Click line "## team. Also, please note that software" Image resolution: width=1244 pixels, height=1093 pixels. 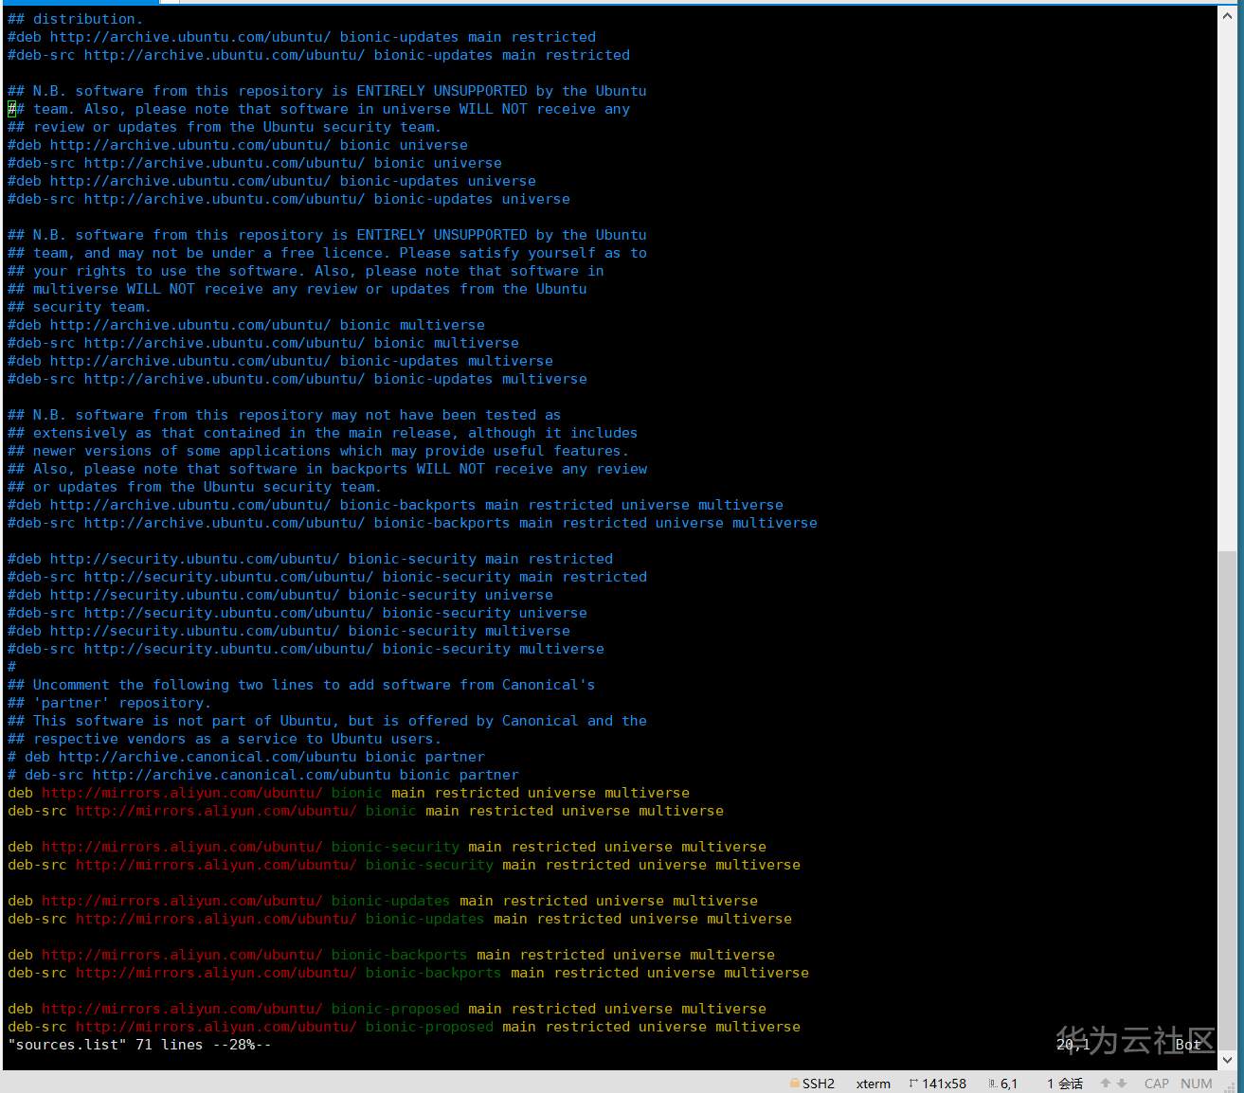[x=318, y=109]
